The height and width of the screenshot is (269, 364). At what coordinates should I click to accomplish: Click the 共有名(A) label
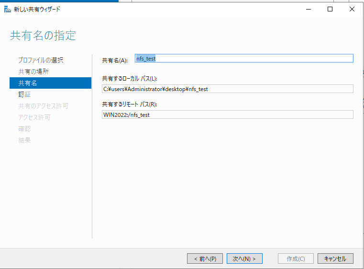point(115,61)
